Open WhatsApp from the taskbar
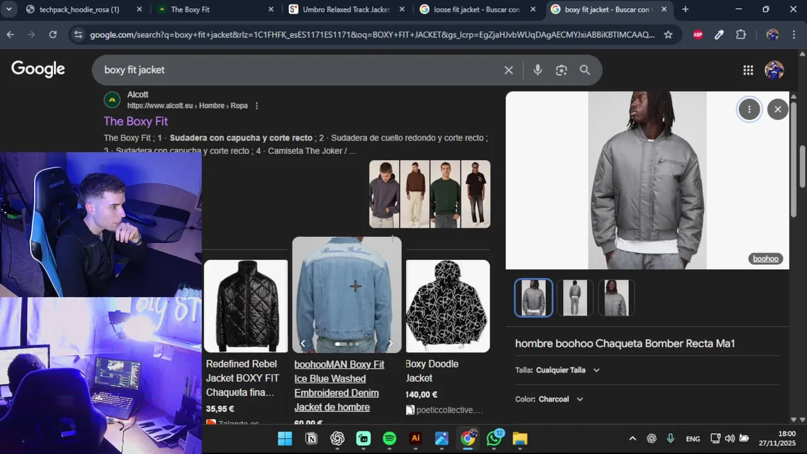The width and height of the screenshot is (807, 454). pyautogui.click(x=494, y=438)
